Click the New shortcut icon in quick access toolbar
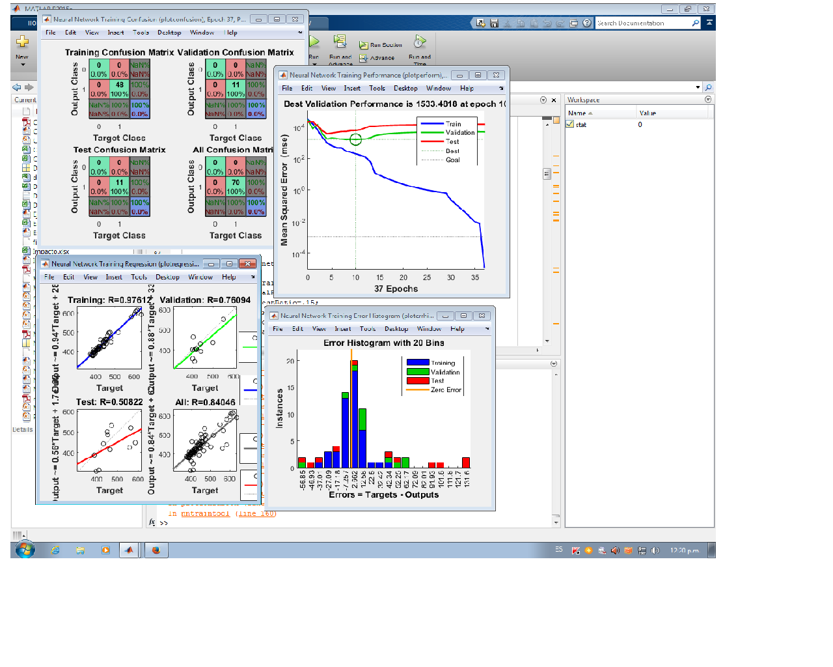Image resolution: width=833 pixels, height=667 pixels. tap(480, 23)
